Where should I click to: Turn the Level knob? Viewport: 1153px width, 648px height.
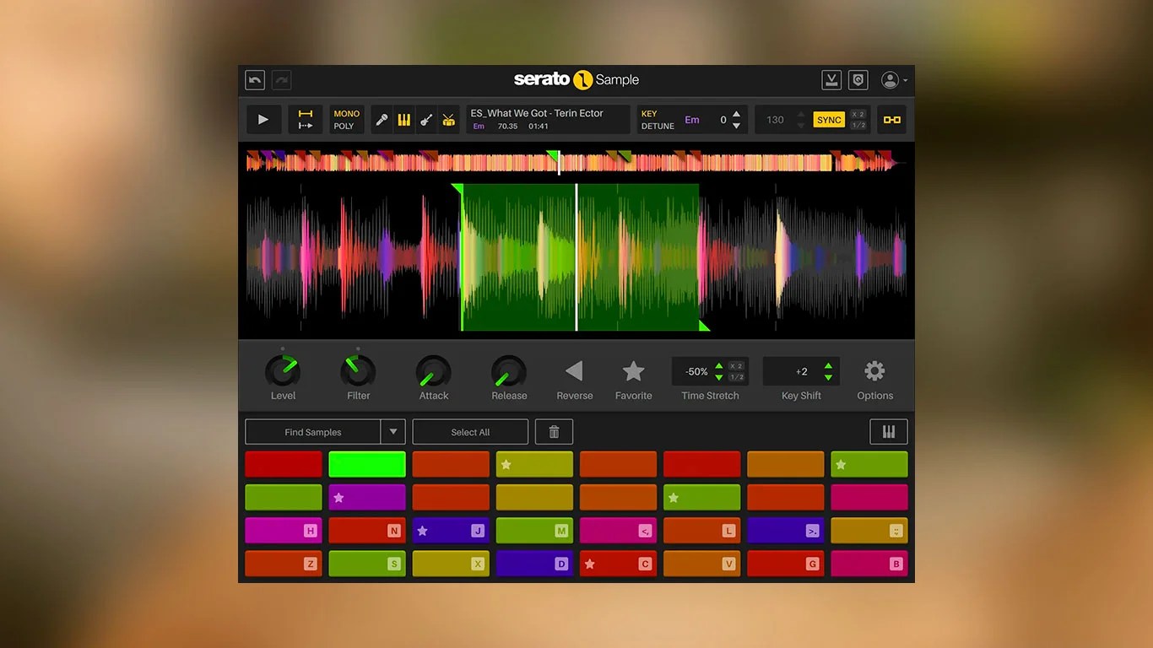[283, 371]
